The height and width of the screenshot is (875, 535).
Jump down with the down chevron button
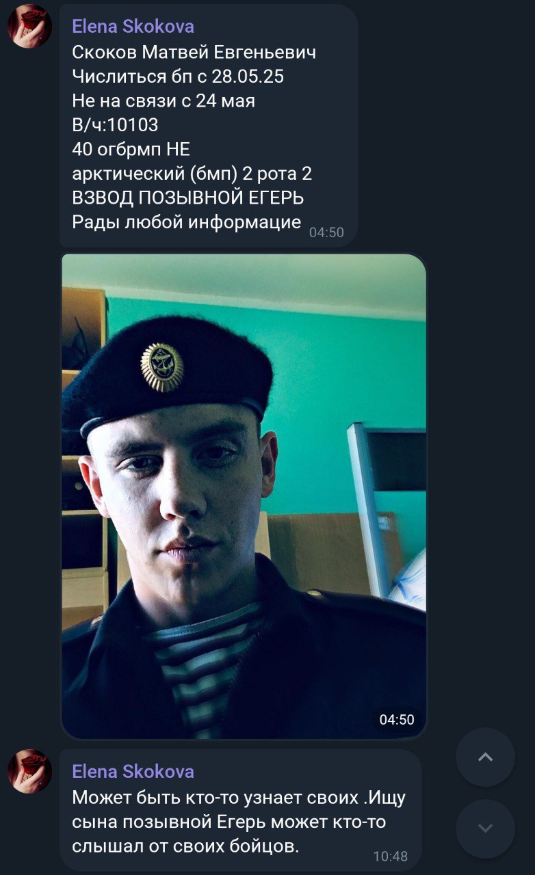coord(485,829)
